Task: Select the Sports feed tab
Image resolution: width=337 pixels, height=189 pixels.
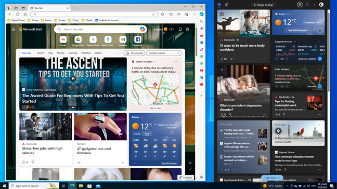Action: [41, 53]
